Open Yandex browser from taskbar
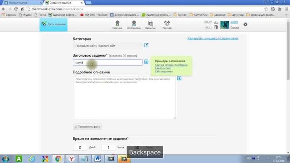This screenshot has width=290, height=163. (72, 159)
